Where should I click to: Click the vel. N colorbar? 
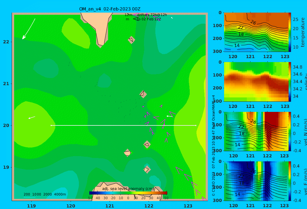click(x=290, y=131)
